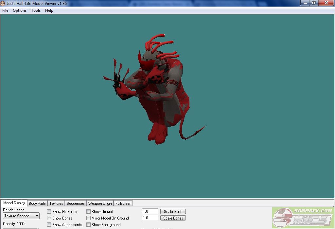Open the File menu
This screenshot has width=335, height=229.
[x=5, y=10]
